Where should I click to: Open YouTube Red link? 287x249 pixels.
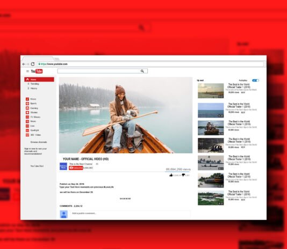[x=37, y=166]
